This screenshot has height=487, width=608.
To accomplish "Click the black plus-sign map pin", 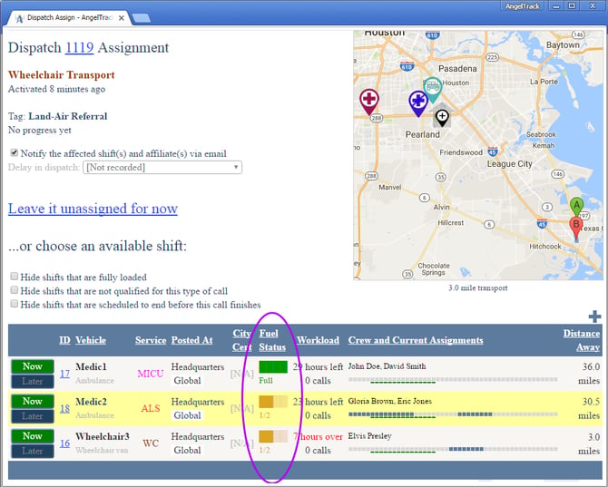I will (442, 117).
